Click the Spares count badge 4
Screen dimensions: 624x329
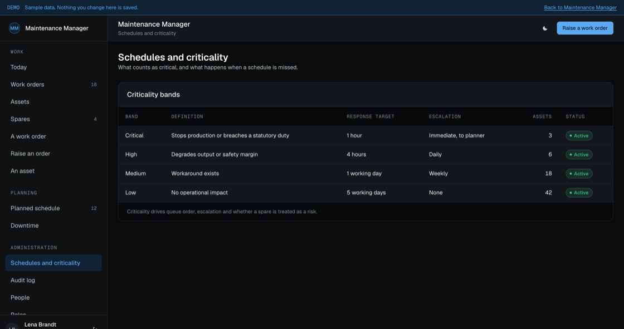[95, 119]
